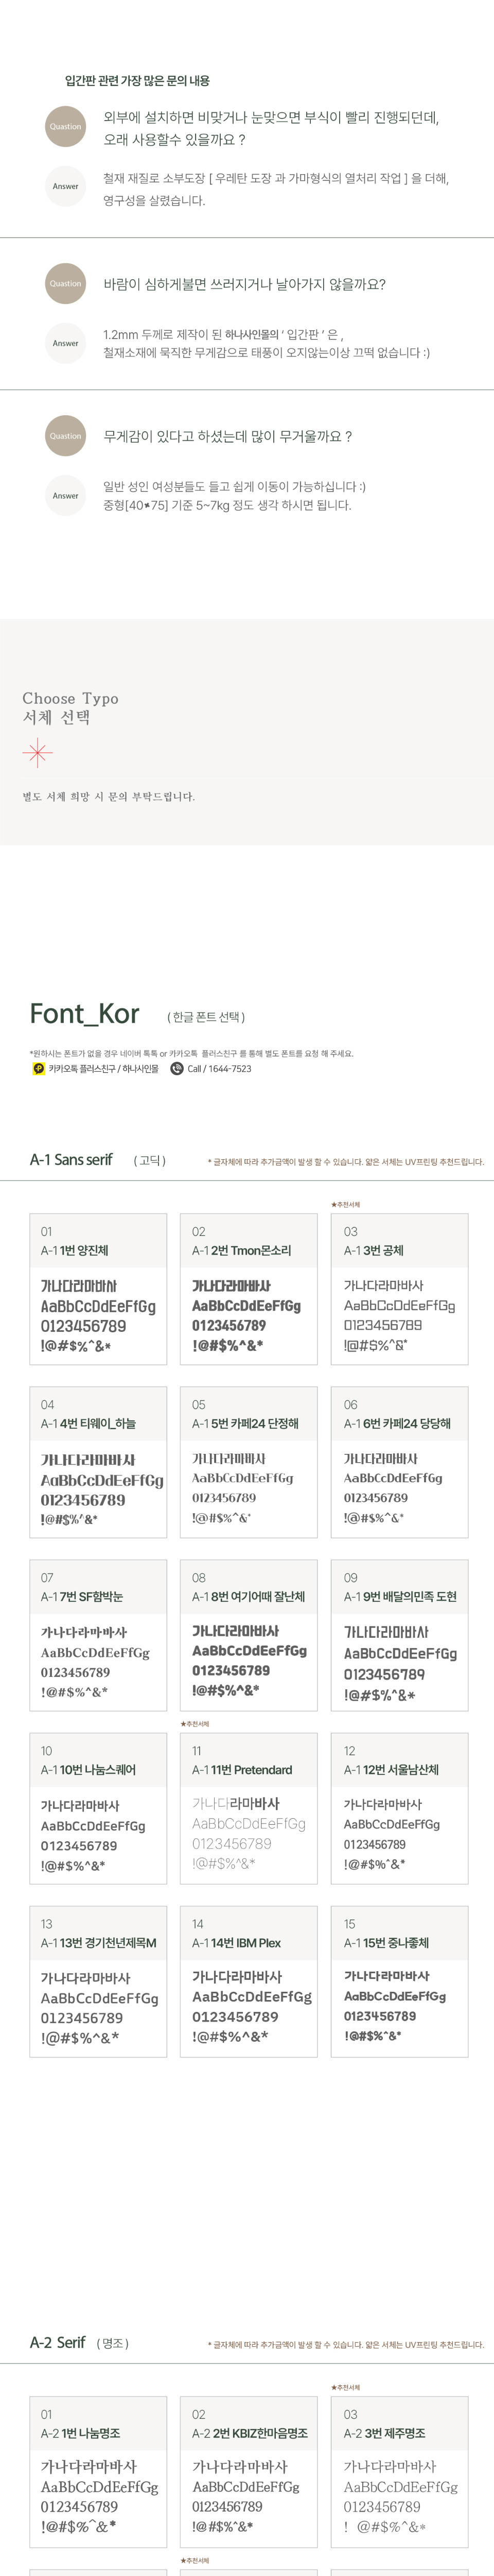
Task: Click the Question badge beside the weight question
Action: tap(66, 436)
